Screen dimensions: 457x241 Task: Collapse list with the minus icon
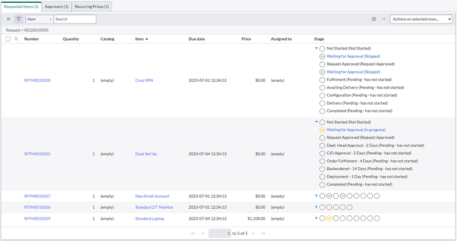coord(384,19)
